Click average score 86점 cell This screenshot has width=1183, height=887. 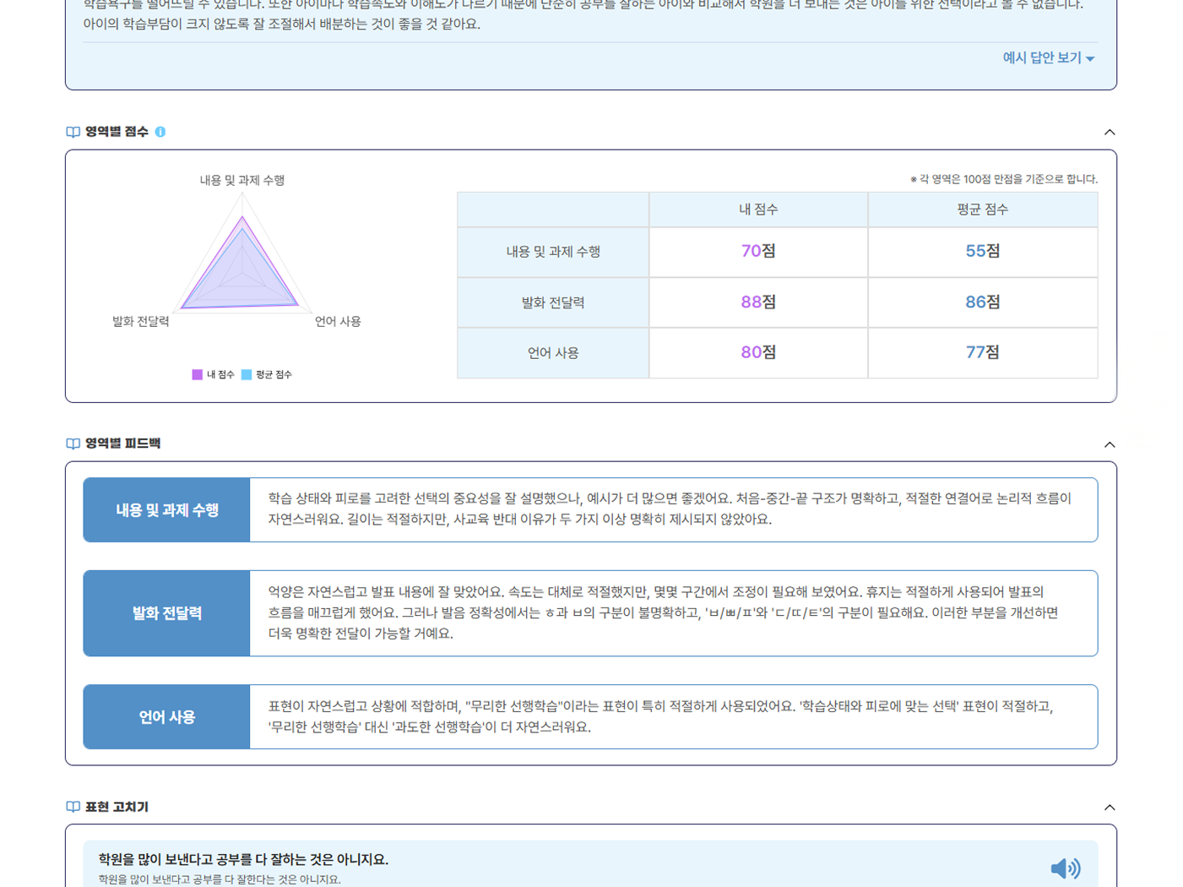pyautogui.click(x=983, y=302)
